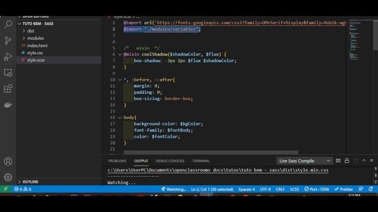
Task: Fold the *, :before, ::after rule block
Action: pyautogui.click(x=120, y=80)
